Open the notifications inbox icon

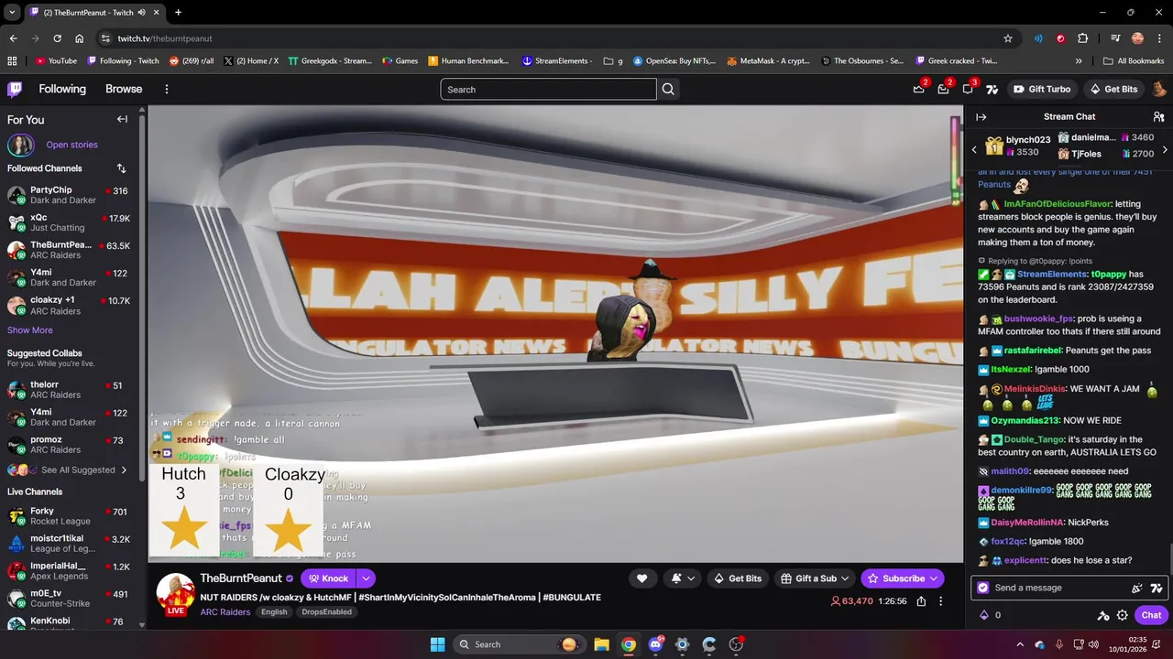coord(943,89)
